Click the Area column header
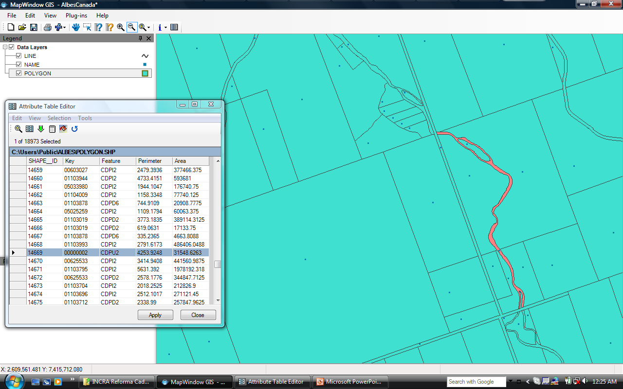The width and height of the screenshot is (623, 389). 191,161
